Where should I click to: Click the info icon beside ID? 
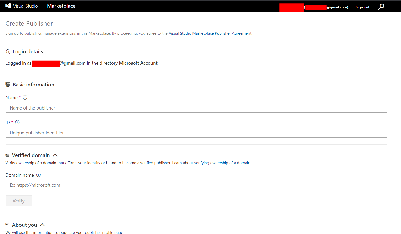[x=17, y=122]
